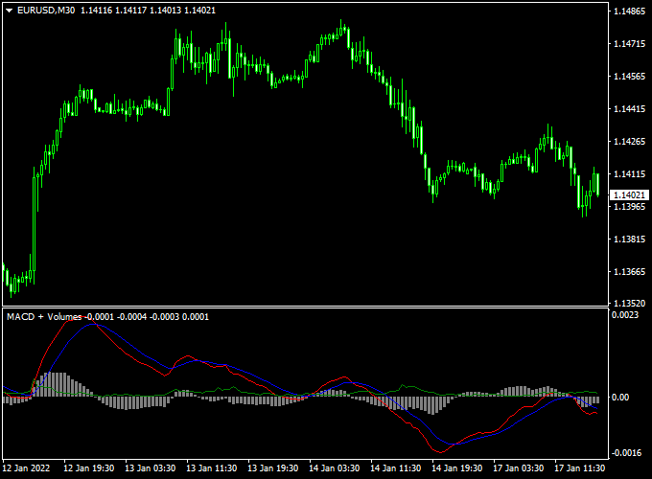Click price scale label 1.13665
652x479 pixels.
630,272
